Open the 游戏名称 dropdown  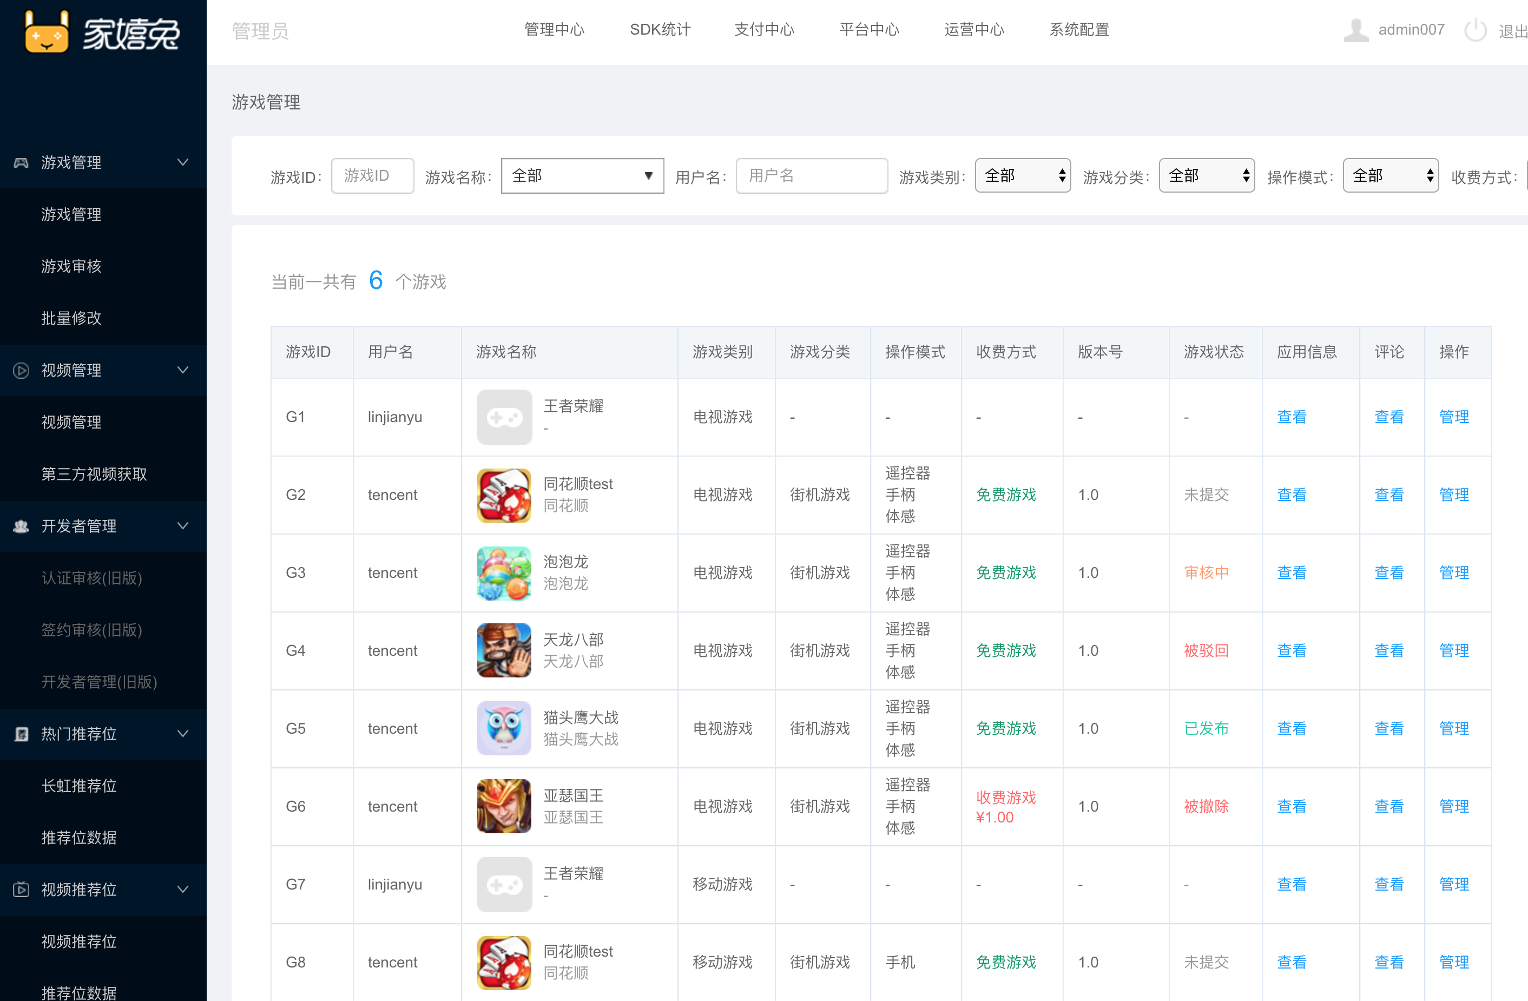tap(582, 176)
